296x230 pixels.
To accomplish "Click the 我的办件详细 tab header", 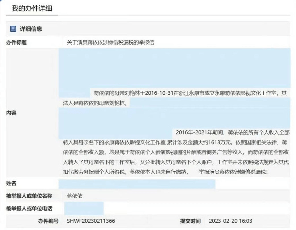I will [x=32, y=8].
